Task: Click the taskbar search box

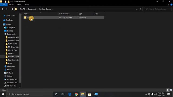Action: pos(30,94)
